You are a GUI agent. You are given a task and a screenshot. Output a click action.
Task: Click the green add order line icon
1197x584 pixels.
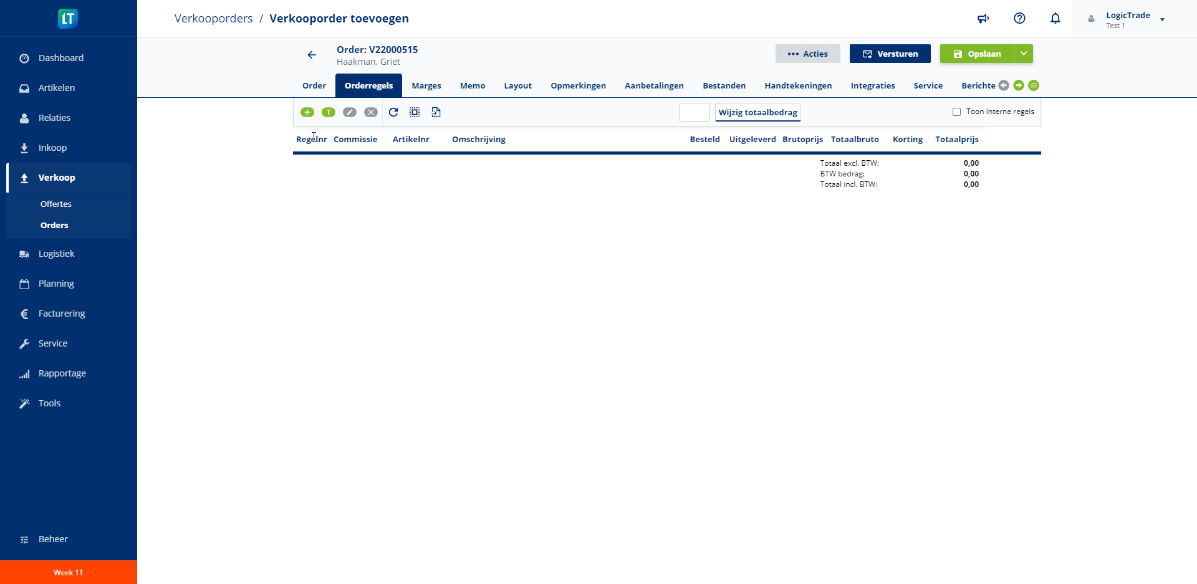click(307, 112)
